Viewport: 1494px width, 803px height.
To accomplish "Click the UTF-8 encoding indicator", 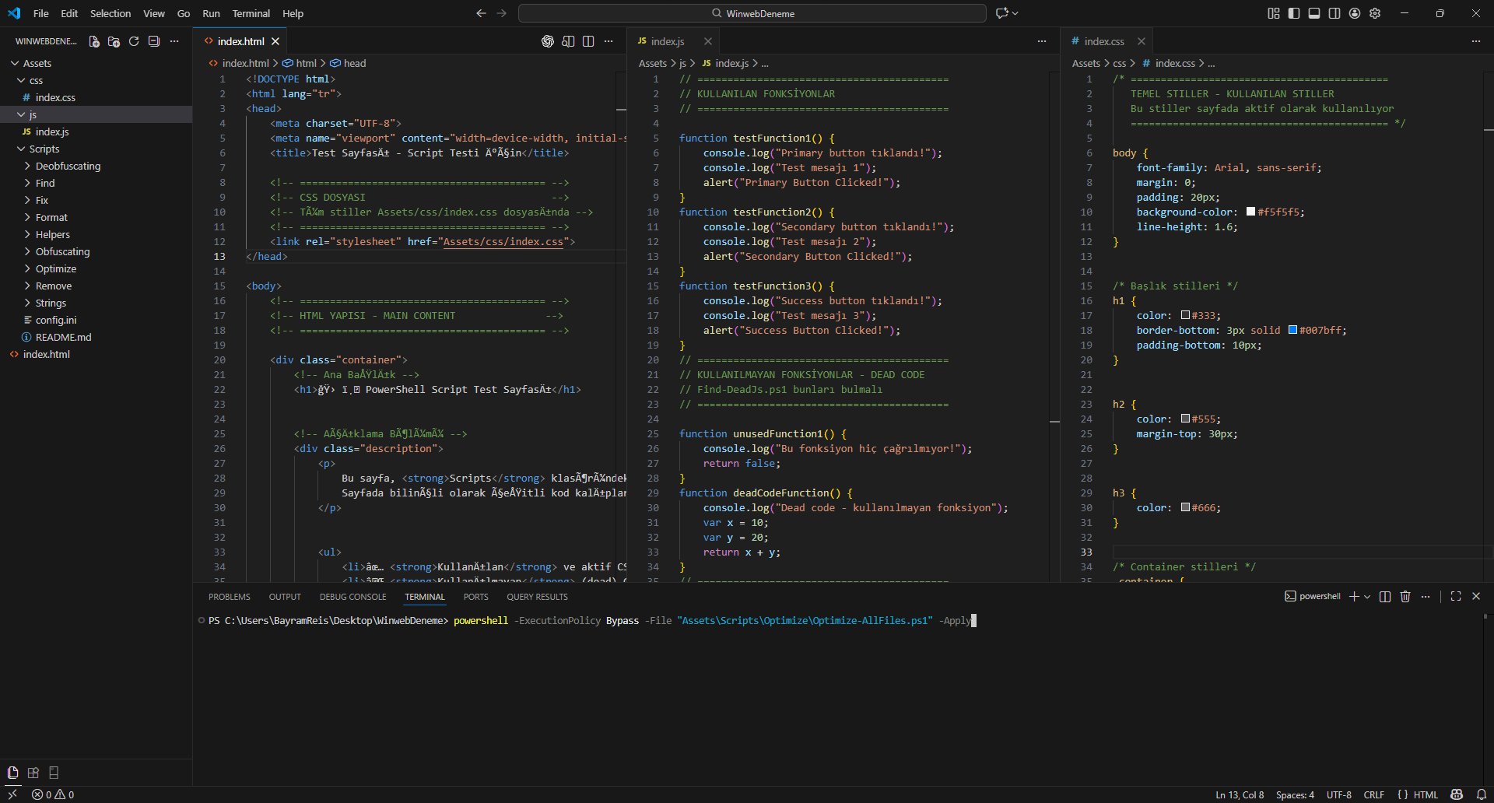I will click(x=1338, y=794).
